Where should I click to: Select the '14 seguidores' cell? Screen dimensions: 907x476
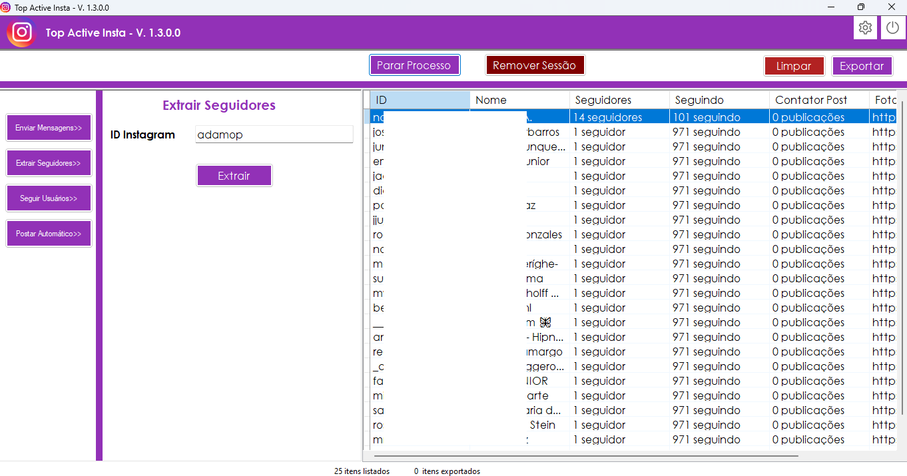point(619,117)
